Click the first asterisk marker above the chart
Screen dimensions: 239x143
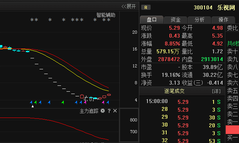click(x=32, y=20)
